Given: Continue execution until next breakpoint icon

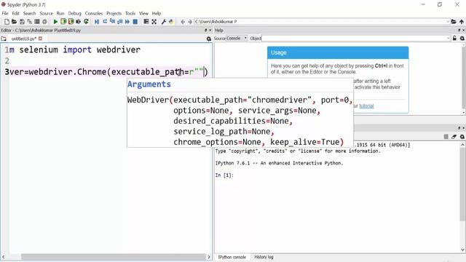Looking at the screenshot, I should (x=127, y=22).
